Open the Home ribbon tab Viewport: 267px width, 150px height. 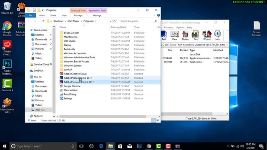[42, 15]
